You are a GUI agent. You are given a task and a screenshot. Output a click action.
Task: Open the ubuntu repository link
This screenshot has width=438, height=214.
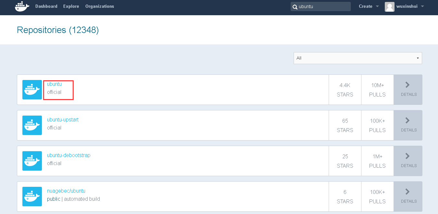tap(54, 84)
